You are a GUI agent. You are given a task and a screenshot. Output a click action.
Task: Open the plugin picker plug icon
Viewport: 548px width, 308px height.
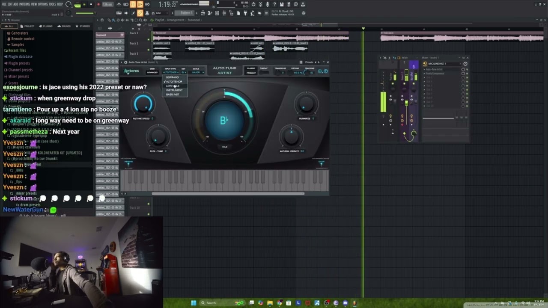click(246, 13)
